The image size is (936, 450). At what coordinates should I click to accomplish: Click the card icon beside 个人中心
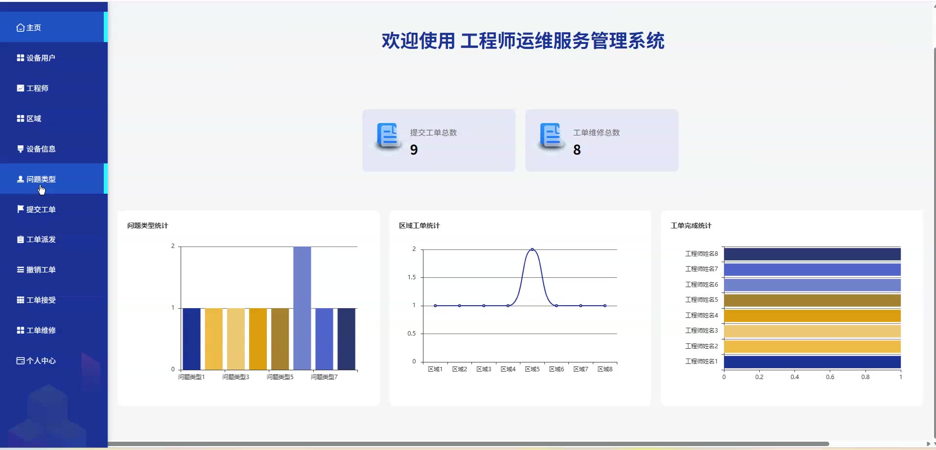click(x=21, y=360)
